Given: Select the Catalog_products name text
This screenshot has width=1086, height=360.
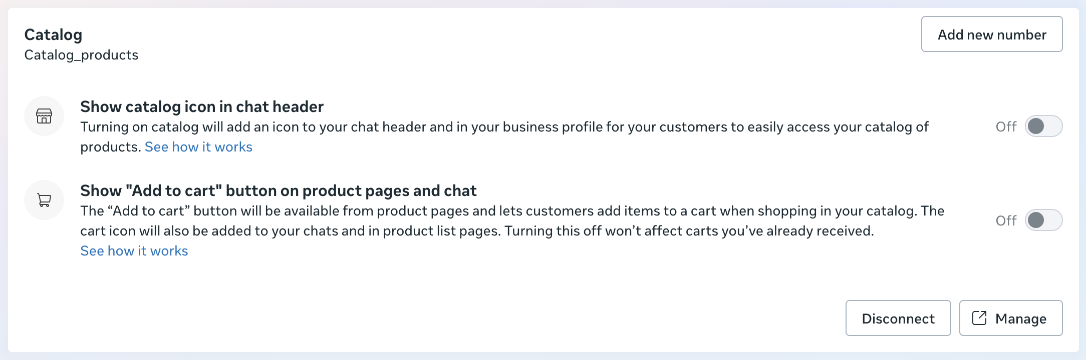Looking at the screenshot, I should 81,55.
